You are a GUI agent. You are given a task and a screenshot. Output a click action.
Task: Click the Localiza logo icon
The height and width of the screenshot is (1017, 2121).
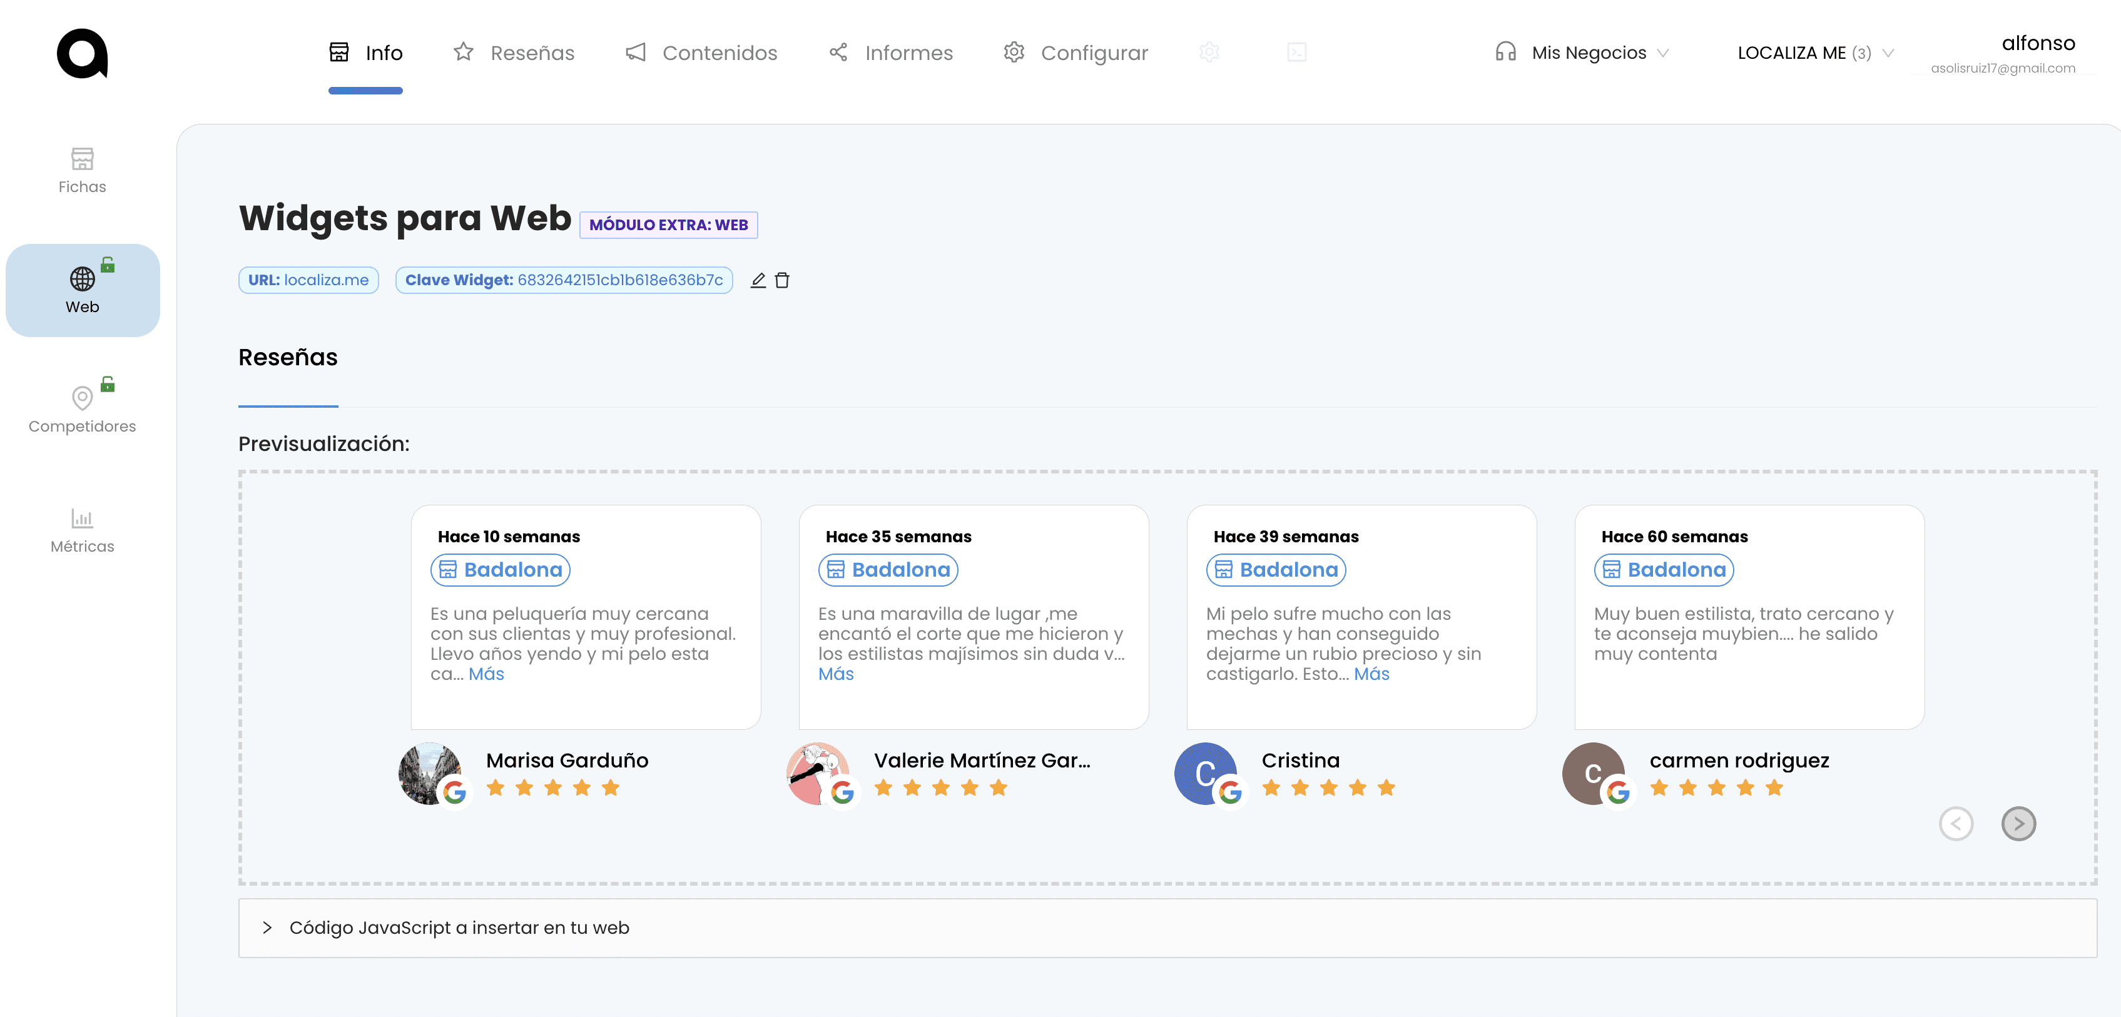(x=83, y=54)
